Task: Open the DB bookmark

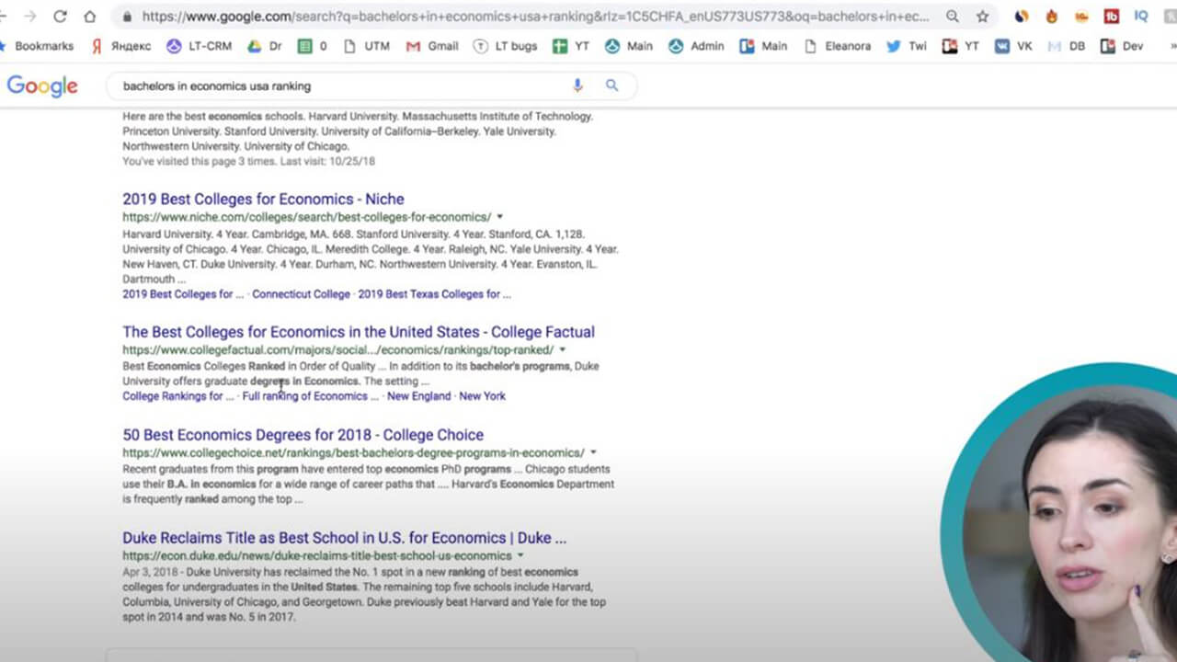Action: [1067, 46]
